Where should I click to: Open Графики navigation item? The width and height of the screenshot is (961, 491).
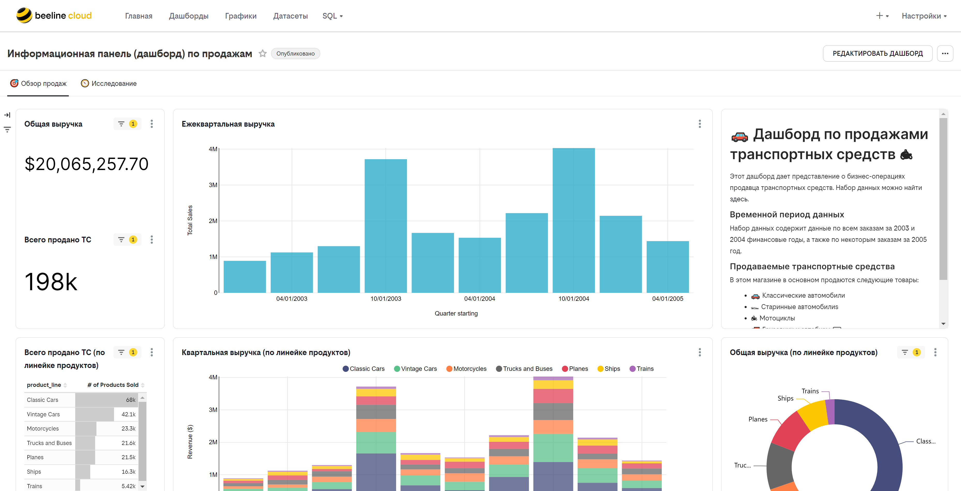point(241,16)
